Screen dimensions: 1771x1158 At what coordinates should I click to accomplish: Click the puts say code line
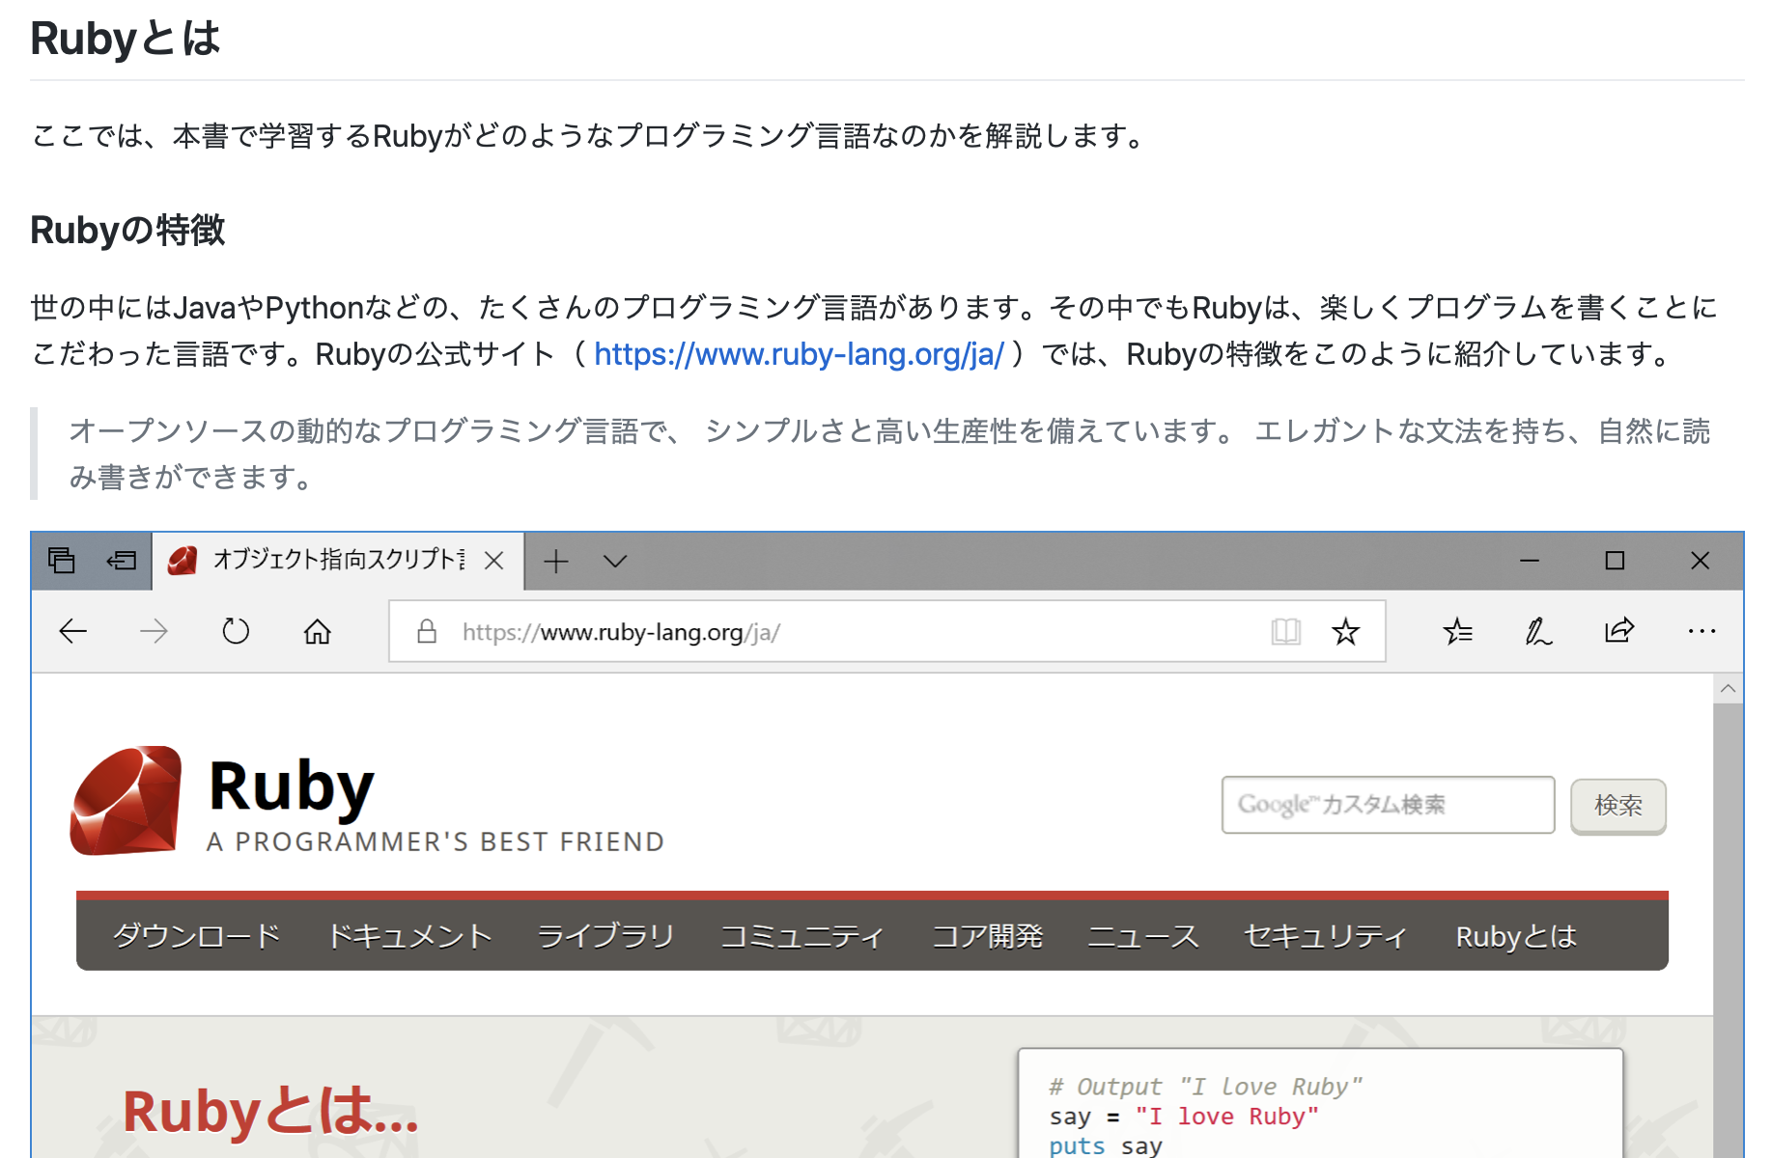coord(1106,1145)
